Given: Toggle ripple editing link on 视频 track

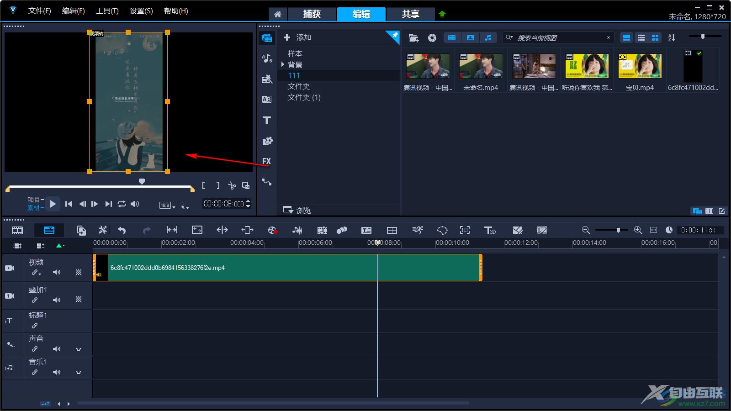Looking at the screenshot, I should (36, 273).
